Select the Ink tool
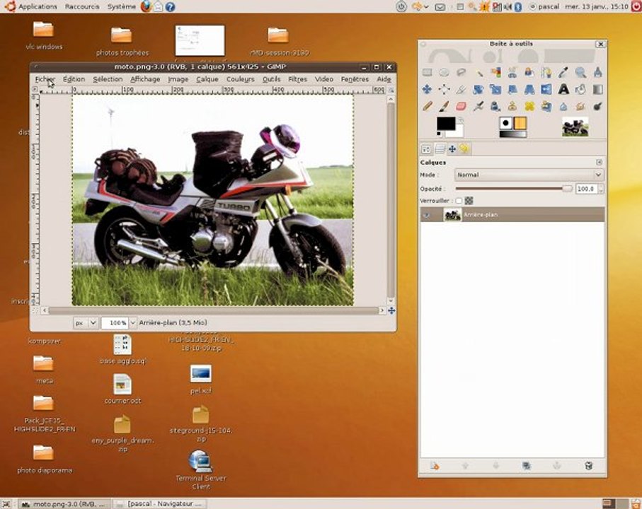Screen dimensions: 642x509 click(x=495, y=106)
